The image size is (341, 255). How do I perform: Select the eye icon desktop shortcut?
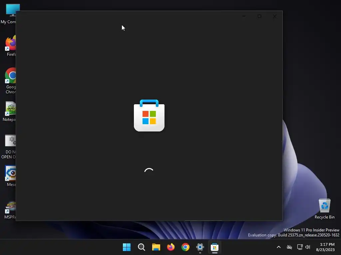(x=10, y=176)
